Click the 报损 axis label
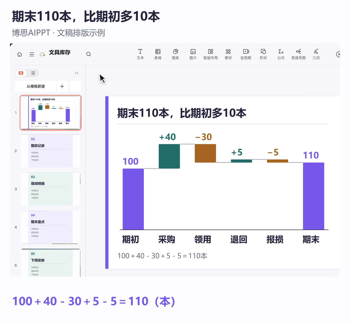350x325 pixels. point(275,239)
